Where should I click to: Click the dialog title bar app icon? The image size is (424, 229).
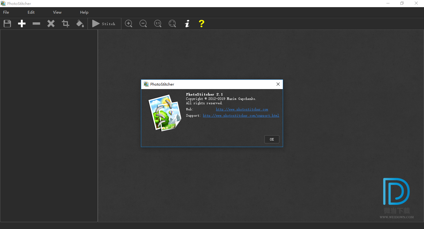coord(146,84)
